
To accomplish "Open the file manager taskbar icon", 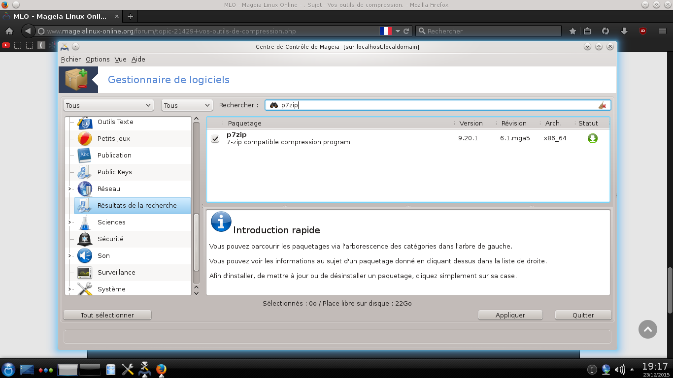I will pos(111,369).
